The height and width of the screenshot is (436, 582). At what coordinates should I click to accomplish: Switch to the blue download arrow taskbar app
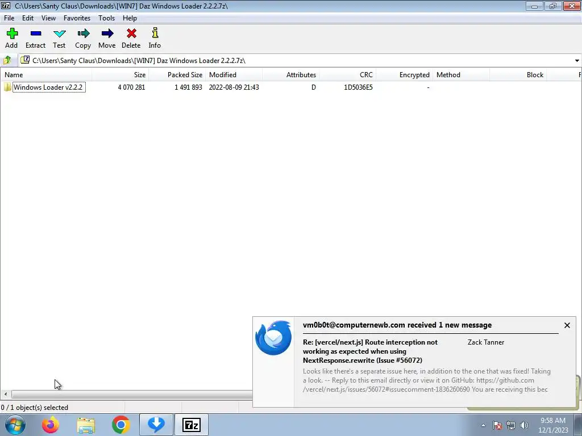[156, 425]
